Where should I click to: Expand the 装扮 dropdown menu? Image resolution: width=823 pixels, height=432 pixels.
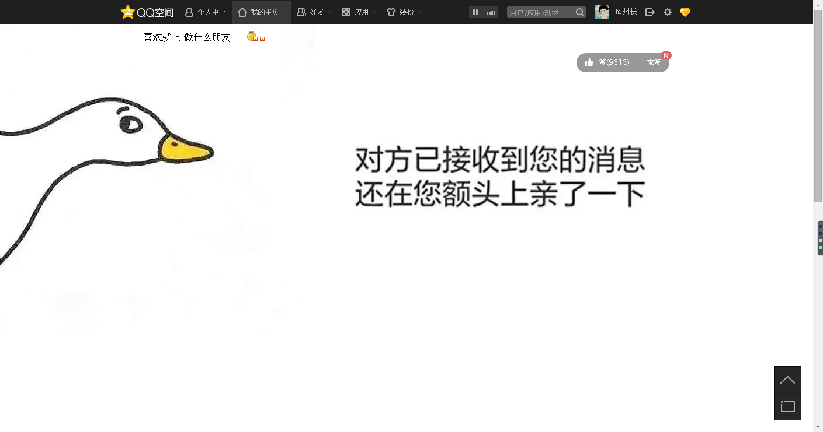[404, 12]
